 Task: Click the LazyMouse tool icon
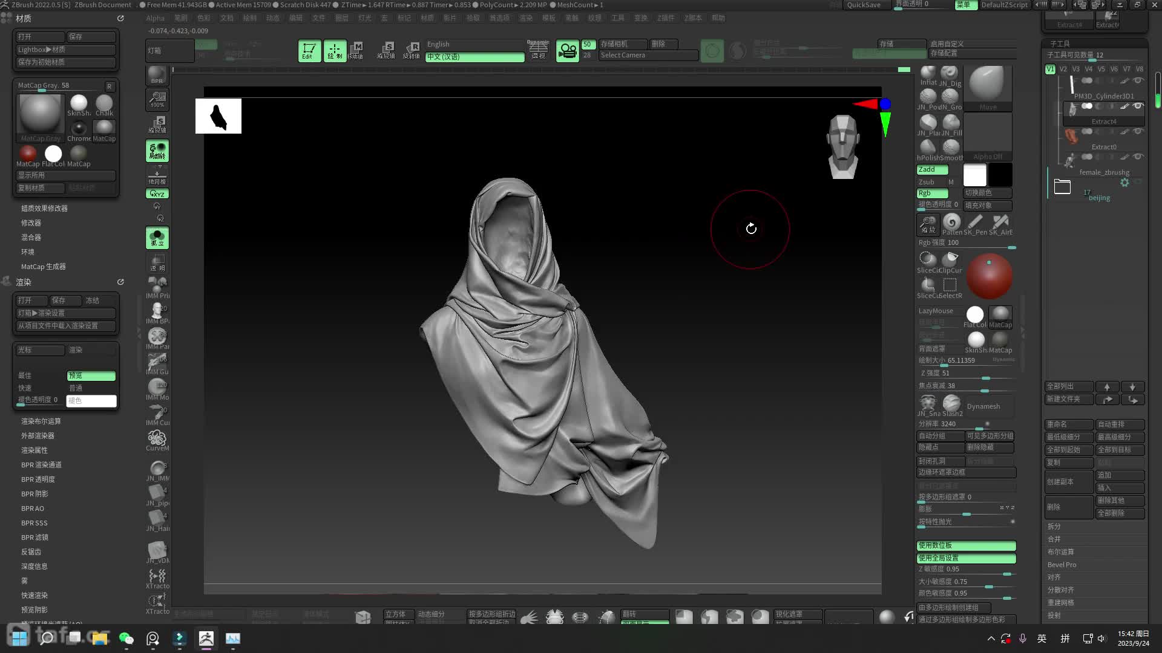pos(937,310)
